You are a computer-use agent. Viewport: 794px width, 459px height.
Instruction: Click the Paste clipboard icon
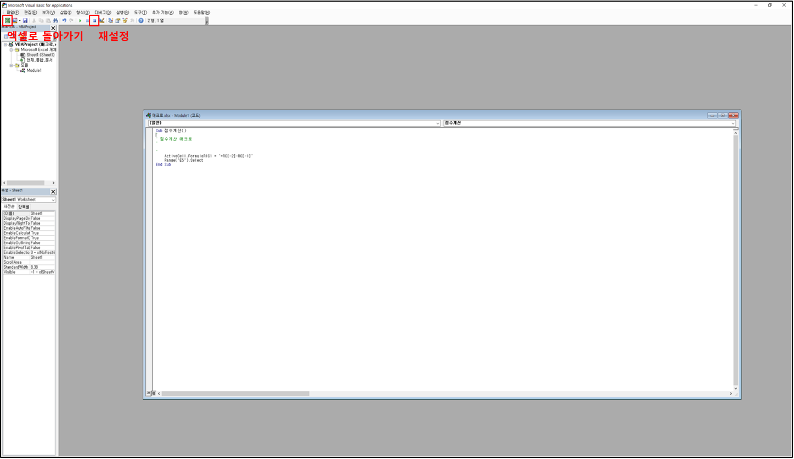[x=48, y=20]
